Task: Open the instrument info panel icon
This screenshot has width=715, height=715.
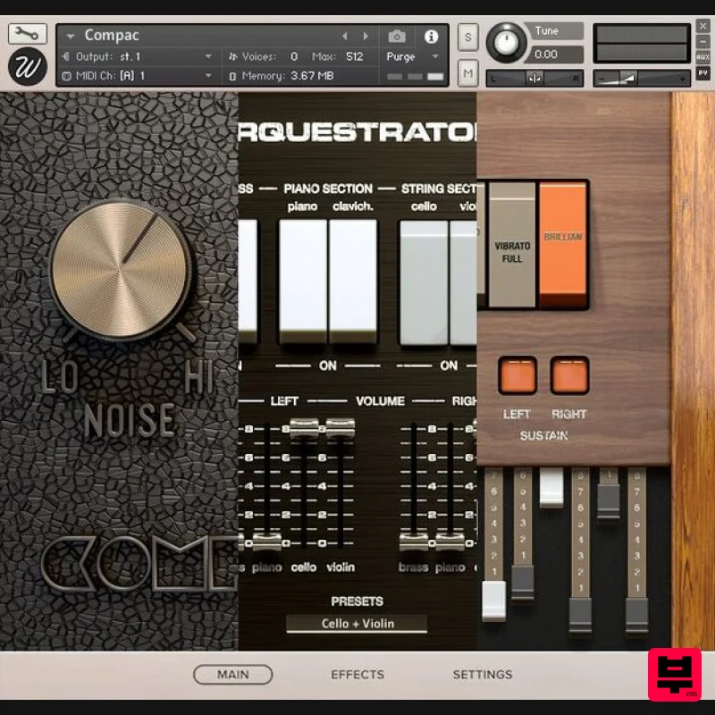Action: 431,38
